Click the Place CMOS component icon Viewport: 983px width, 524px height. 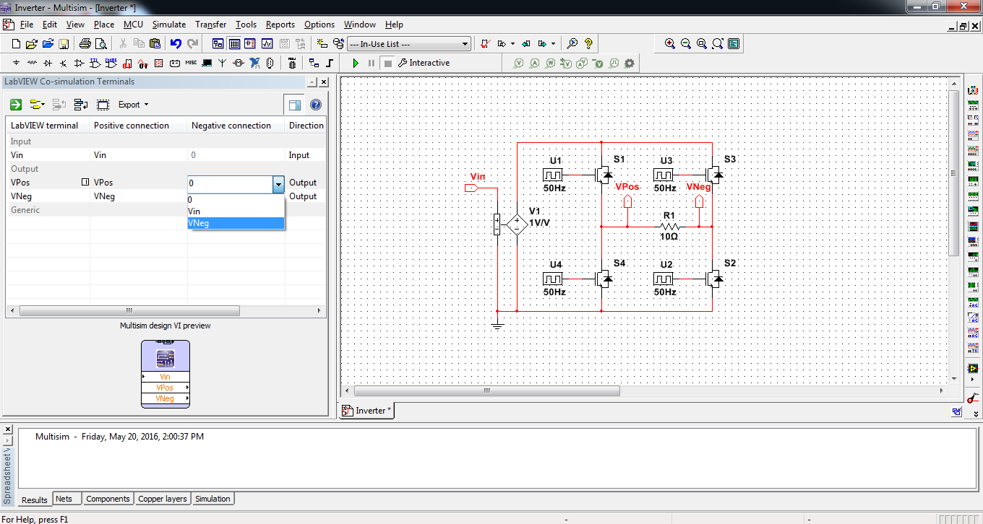point(111,63)
